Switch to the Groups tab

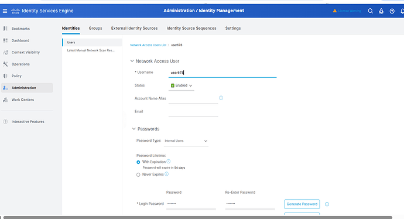point(95,28)
